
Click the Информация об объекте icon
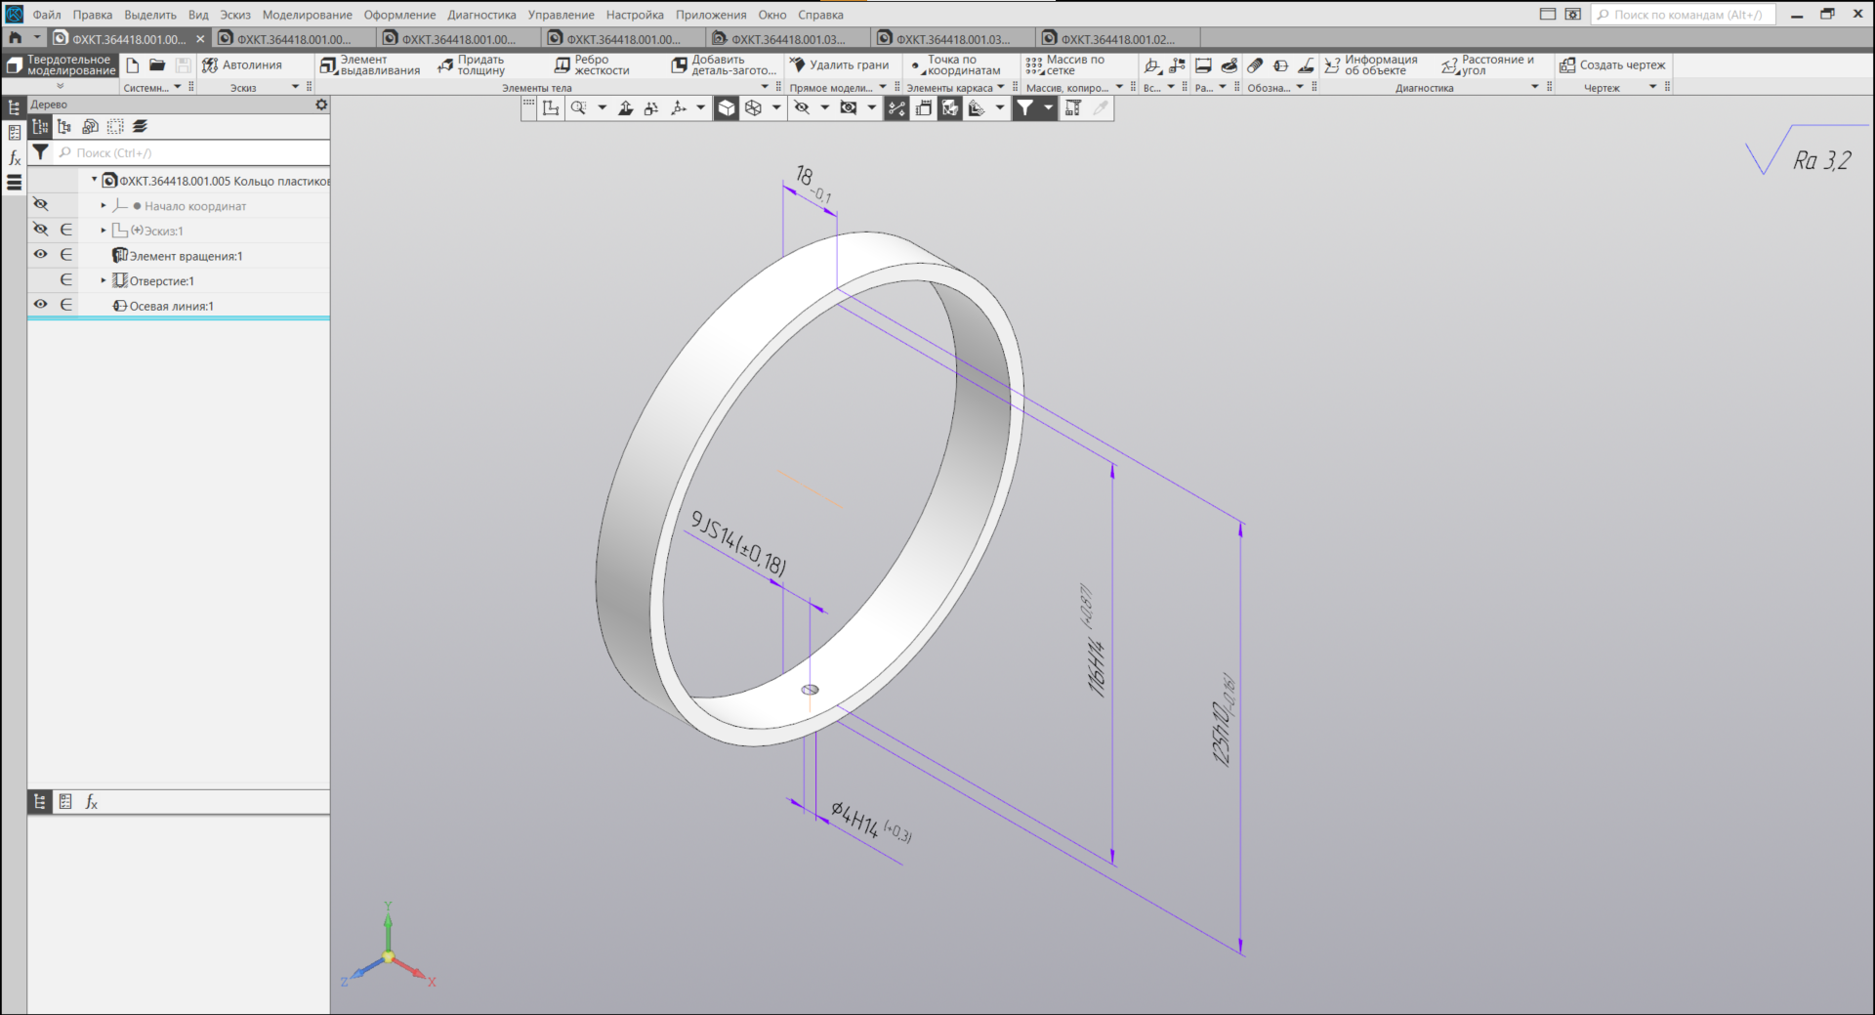[x=1332, y=65]
